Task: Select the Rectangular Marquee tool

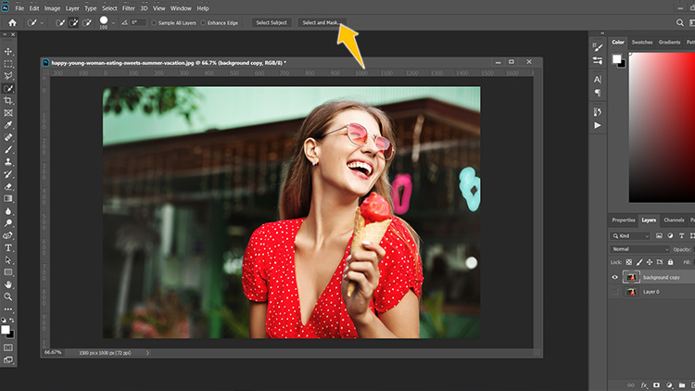Action: (8, 64)
